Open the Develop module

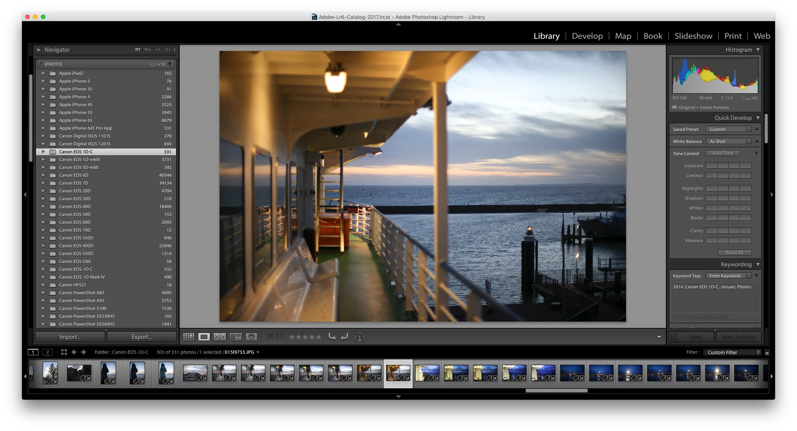point(587,36)
